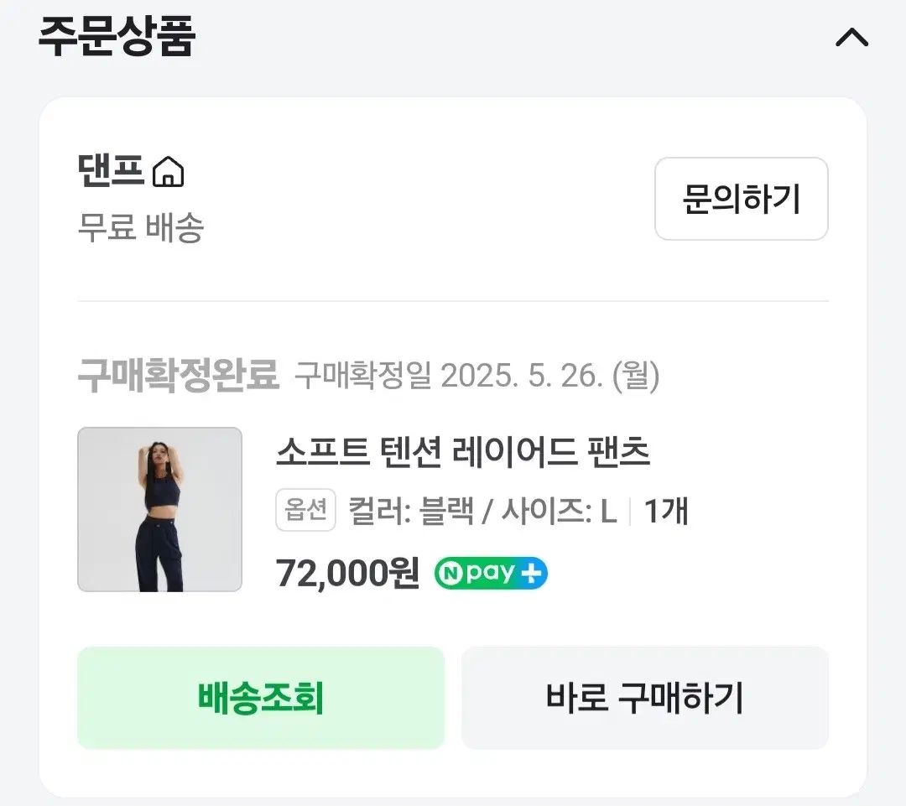Open the 소프트 텐션 레이어드 팬츠 product link
The width and height of the screenshot is (906, 806).
coord(462,454)
